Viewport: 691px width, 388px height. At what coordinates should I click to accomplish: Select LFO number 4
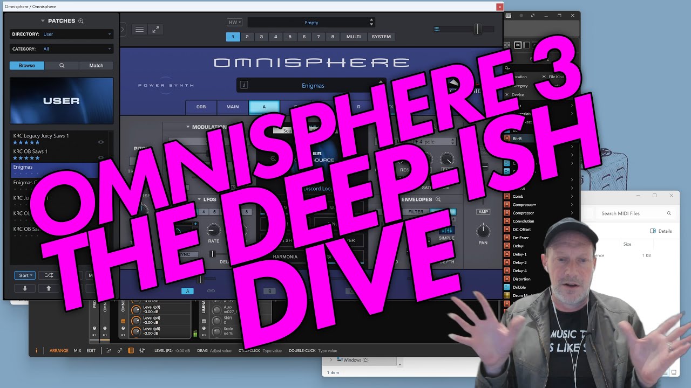204,212
